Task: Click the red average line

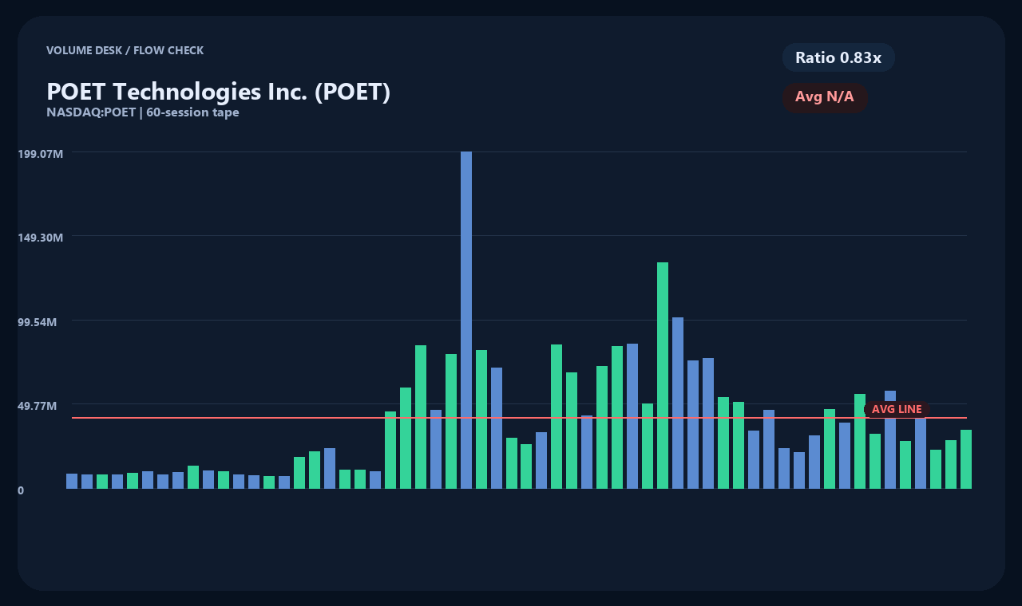Action: pyautogui.click(x=519, y=418)
